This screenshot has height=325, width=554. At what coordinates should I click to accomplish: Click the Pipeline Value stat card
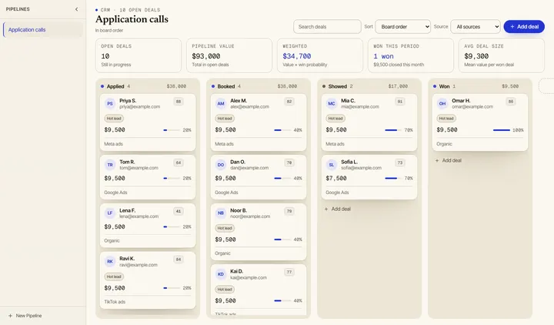tap(229, 55)
